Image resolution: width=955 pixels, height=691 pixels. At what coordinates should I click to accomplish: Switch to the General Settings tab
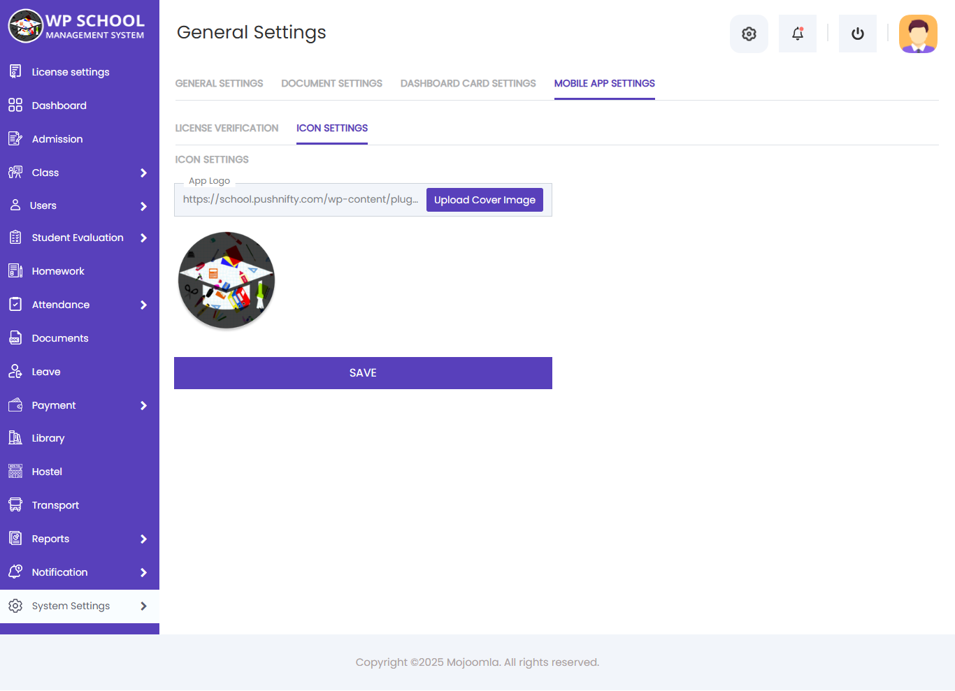pos(219,83)
